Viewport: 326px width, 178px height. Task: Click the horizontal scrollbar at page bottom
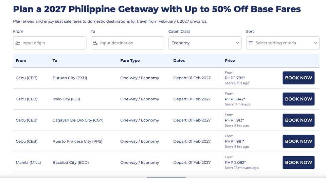pos(166,177)
